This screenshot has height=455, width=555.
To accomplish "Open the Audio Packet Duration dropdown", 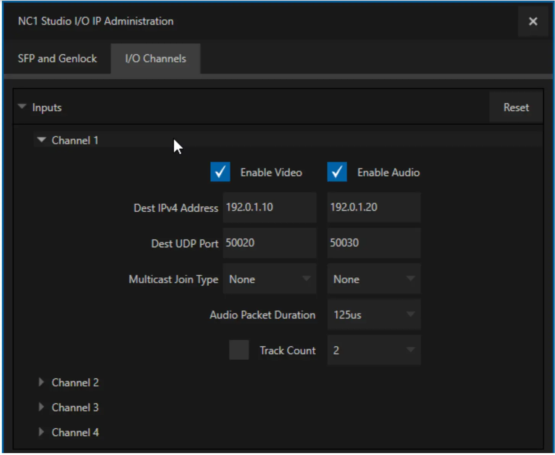I will click(373, 314).
